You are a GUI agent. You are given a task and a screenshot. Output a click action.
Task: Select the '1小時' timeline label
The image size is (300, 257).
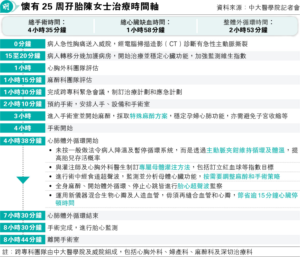pyautogui.click(x=23, y=68)
